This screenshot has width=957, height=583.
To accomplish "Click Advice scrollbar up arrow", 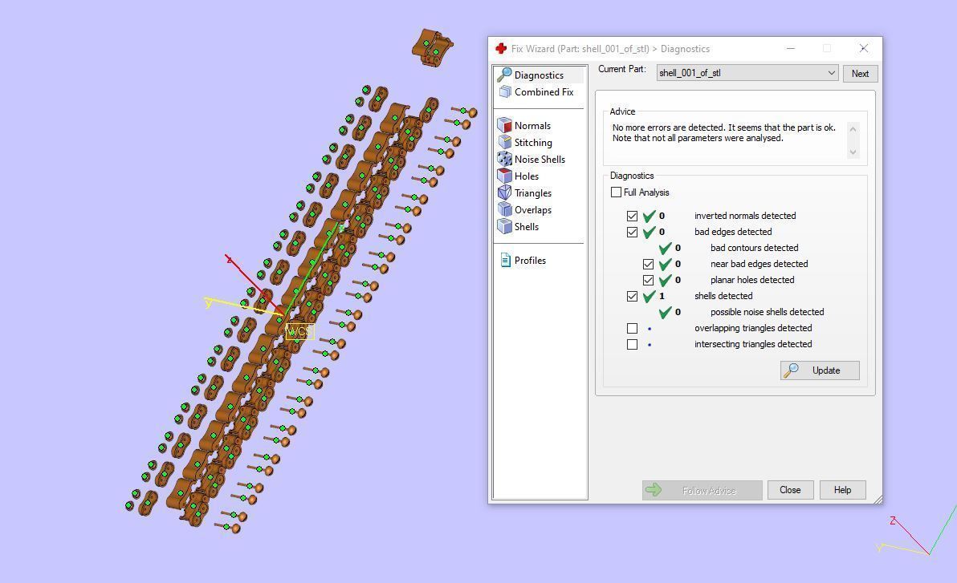I will click(x=853, y=129).
